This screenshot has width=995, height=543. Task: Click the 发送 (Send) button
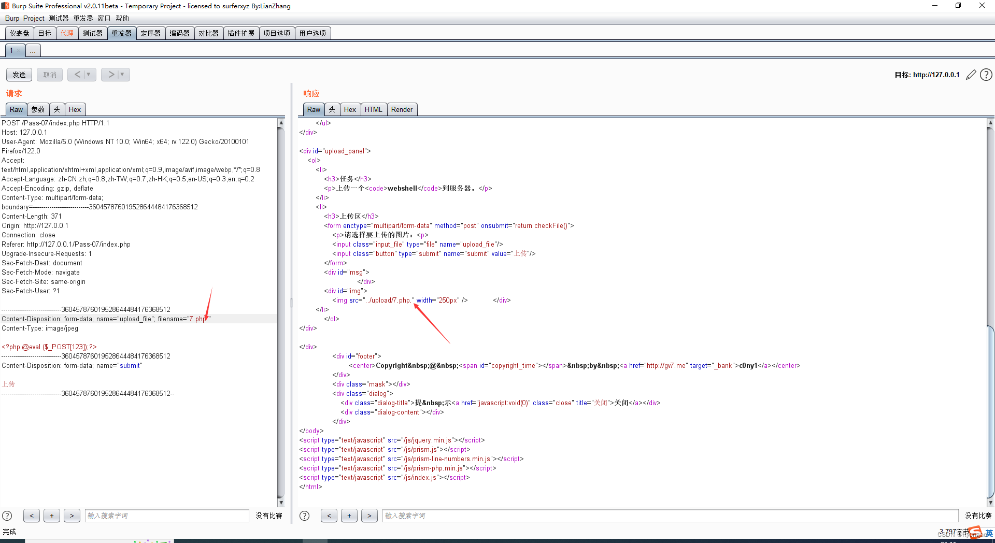19,75
